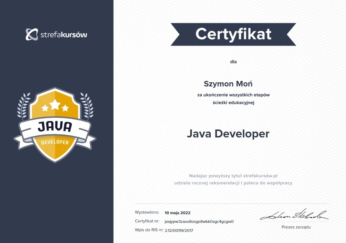Click the issue date 10 maja 2022
This screenshot has width=346, height=243.
(x=177, y=213)
